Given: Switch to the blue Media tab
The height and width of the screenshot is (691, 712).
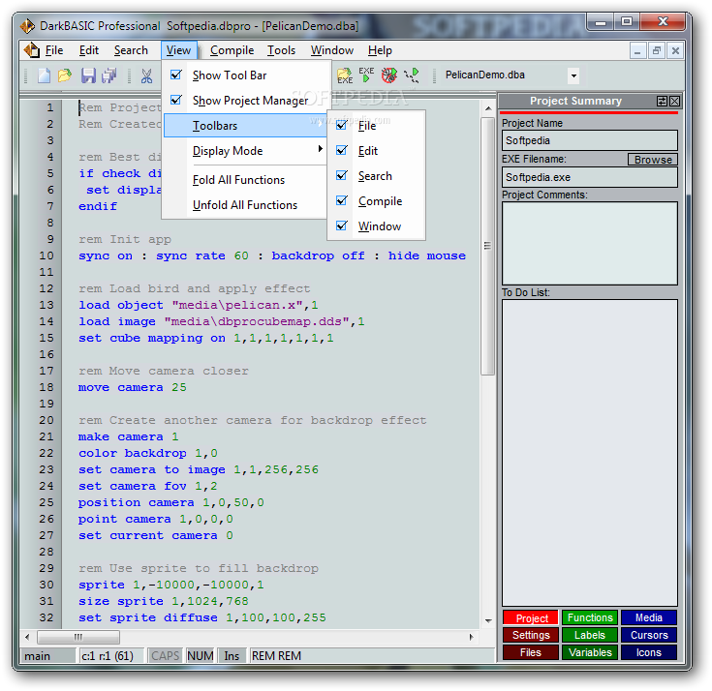Looking at the screenshot, I should [649, 618].
